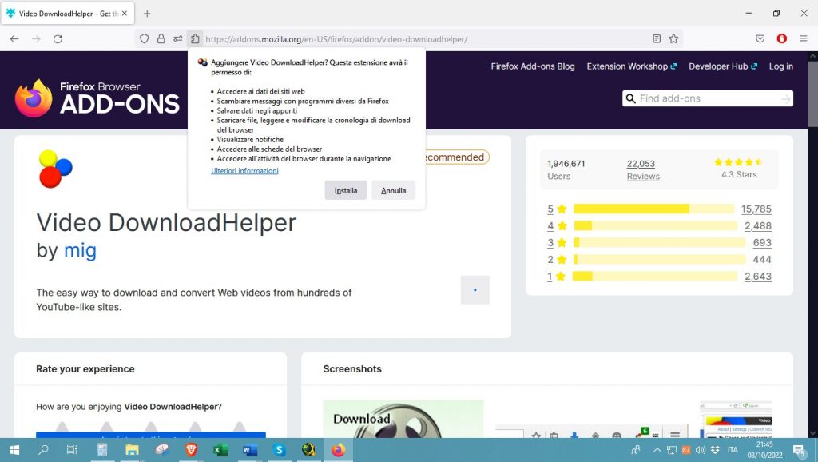Click the Installa button in permission popup

(345, 191)
